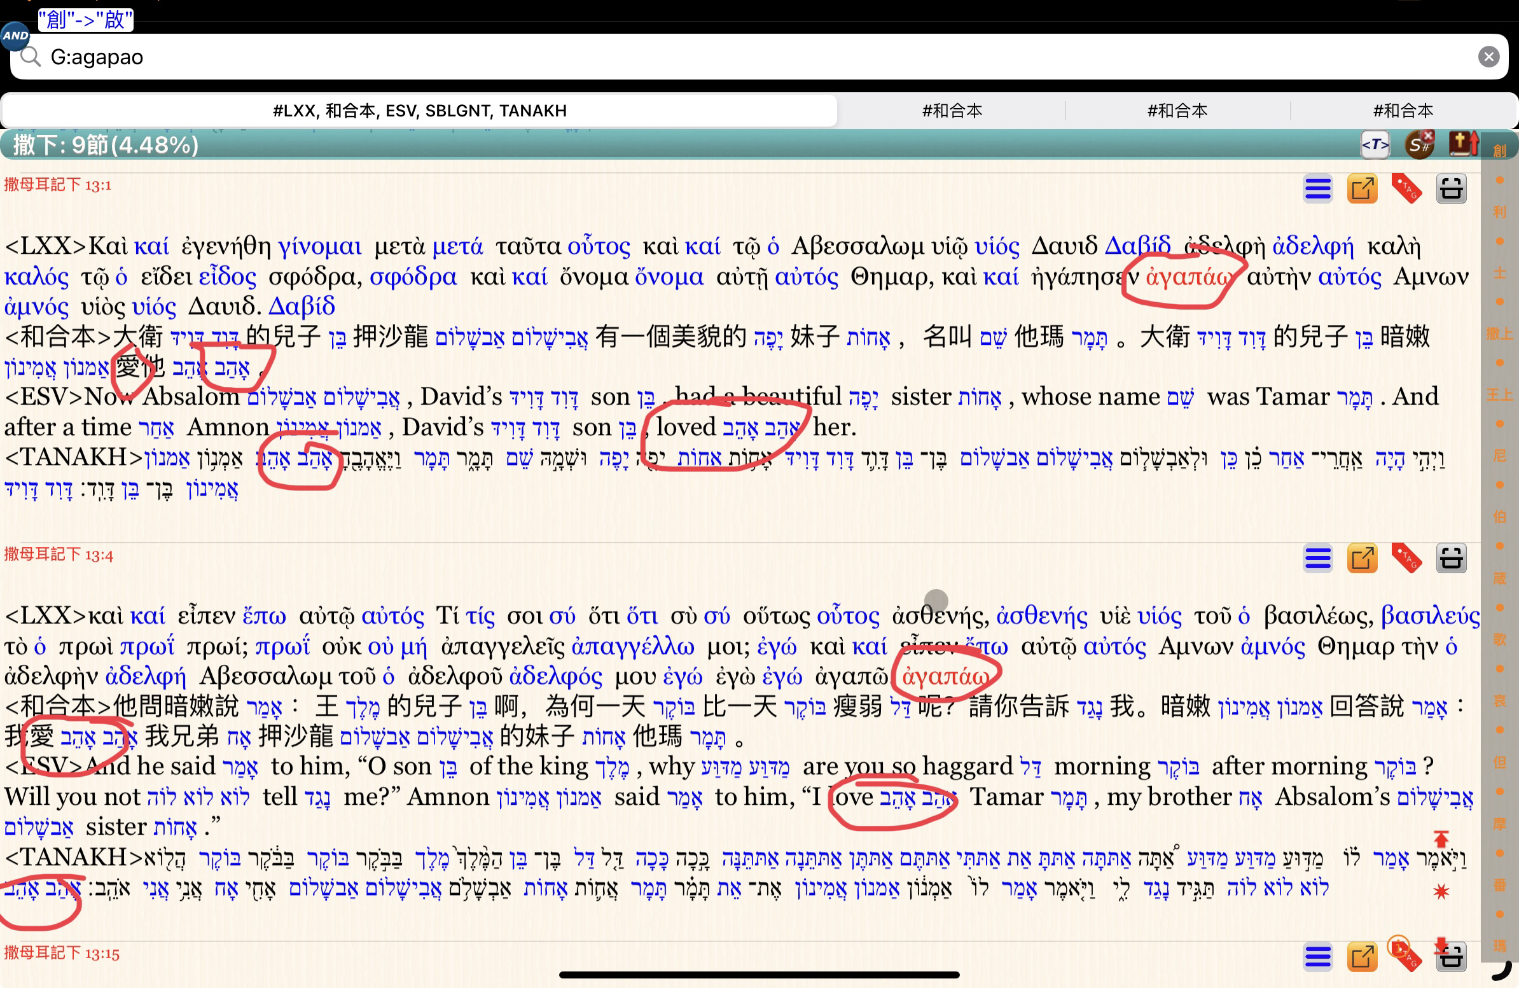Open the lines menu icon for 撒母耳記下 13:1

point(1318,189)
